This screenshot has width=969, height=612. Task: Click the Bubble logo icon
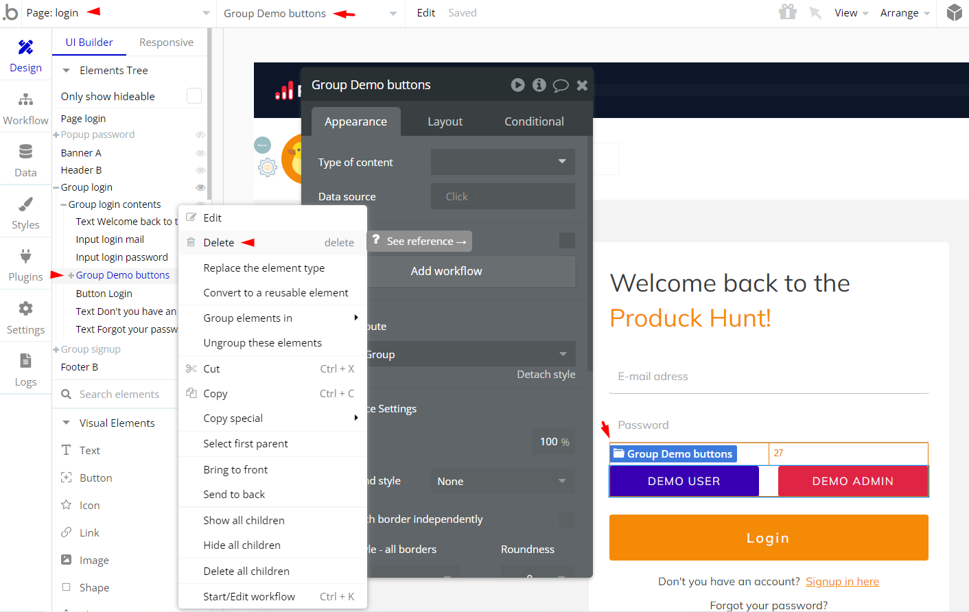(x=10, y=12)
